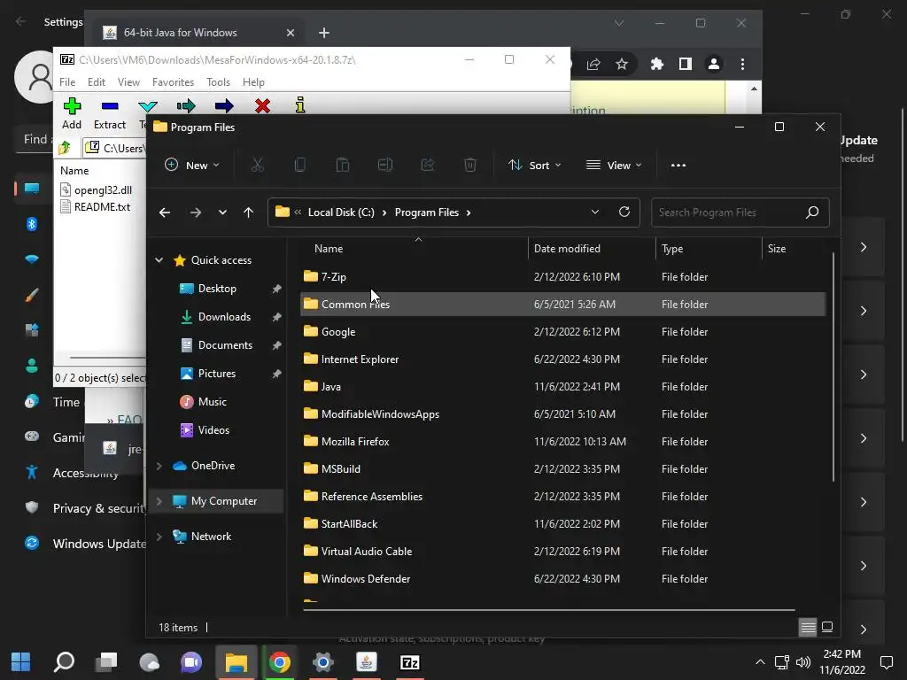Expand the Network tree node
This screenshot has height=680, width=907.
click(x=159, y=537)
